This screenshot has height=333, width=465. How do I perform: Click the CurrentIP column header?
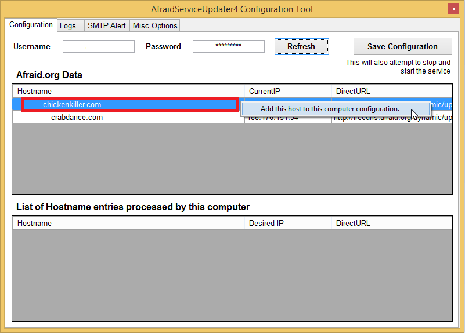287,91
